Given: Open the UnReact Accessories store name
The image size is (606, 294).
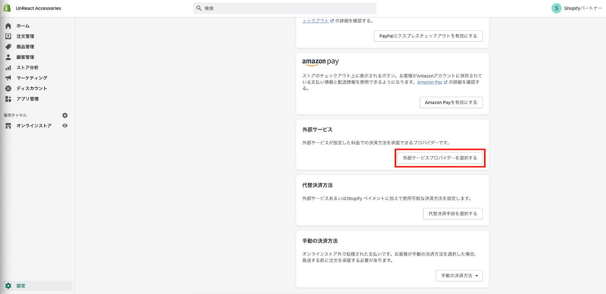Looking at the screenshot, I should [38, 8].
